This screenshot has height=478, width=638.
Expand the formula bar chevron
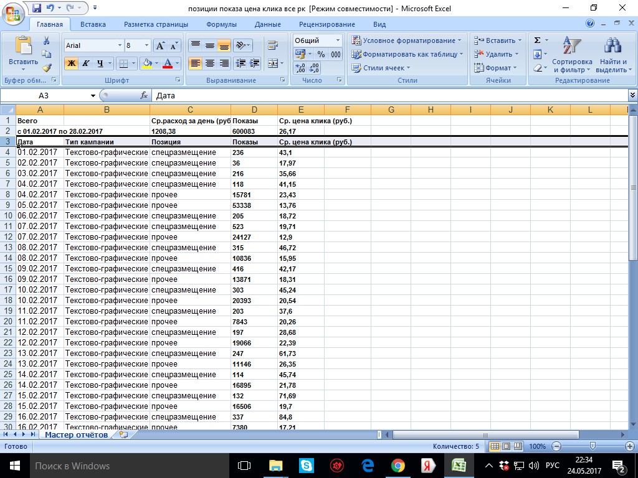pyautogui.click(x=633, y=95)
